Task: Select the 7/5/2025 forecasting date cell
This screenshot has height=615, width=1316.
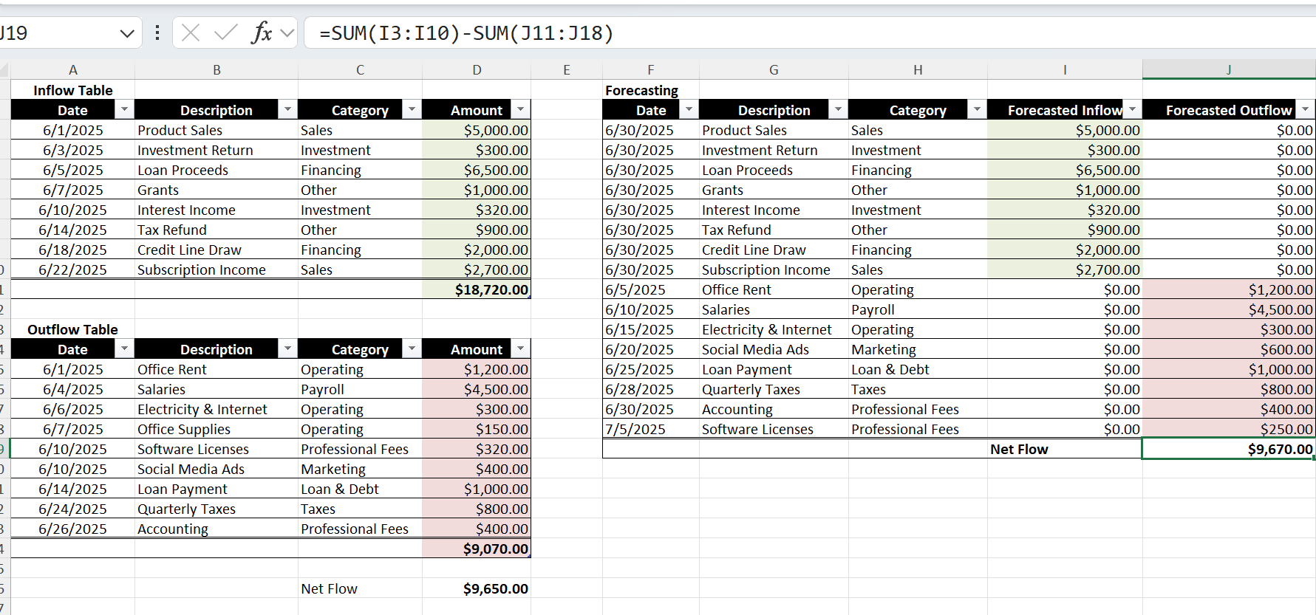Action: [x=651, y=429]
